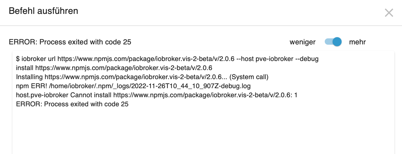The image size is (402, 154).
Task: Click the error status text above the log
Action: point(70,42)
